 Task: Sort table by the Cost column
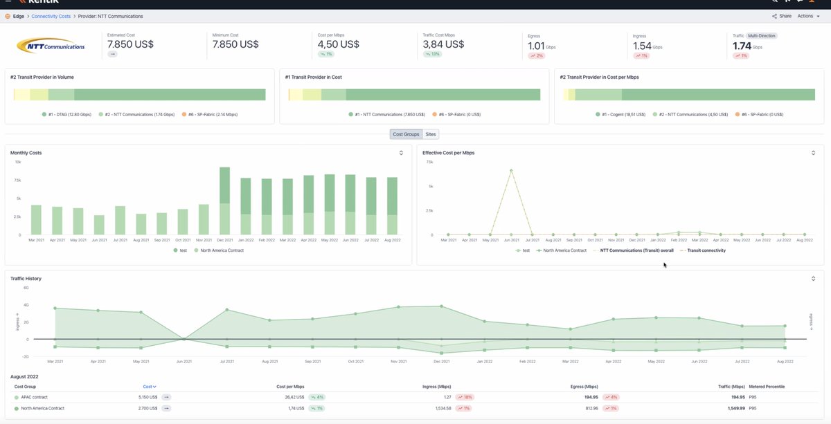point(148,387)
